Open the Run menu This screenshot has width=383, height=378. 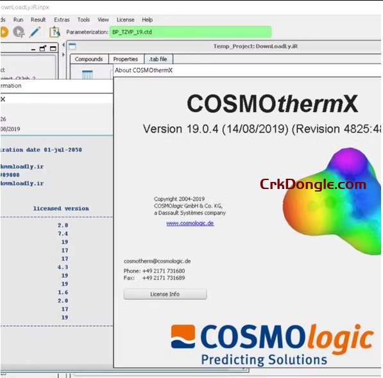pyautogui.click(x=19, y=20)
